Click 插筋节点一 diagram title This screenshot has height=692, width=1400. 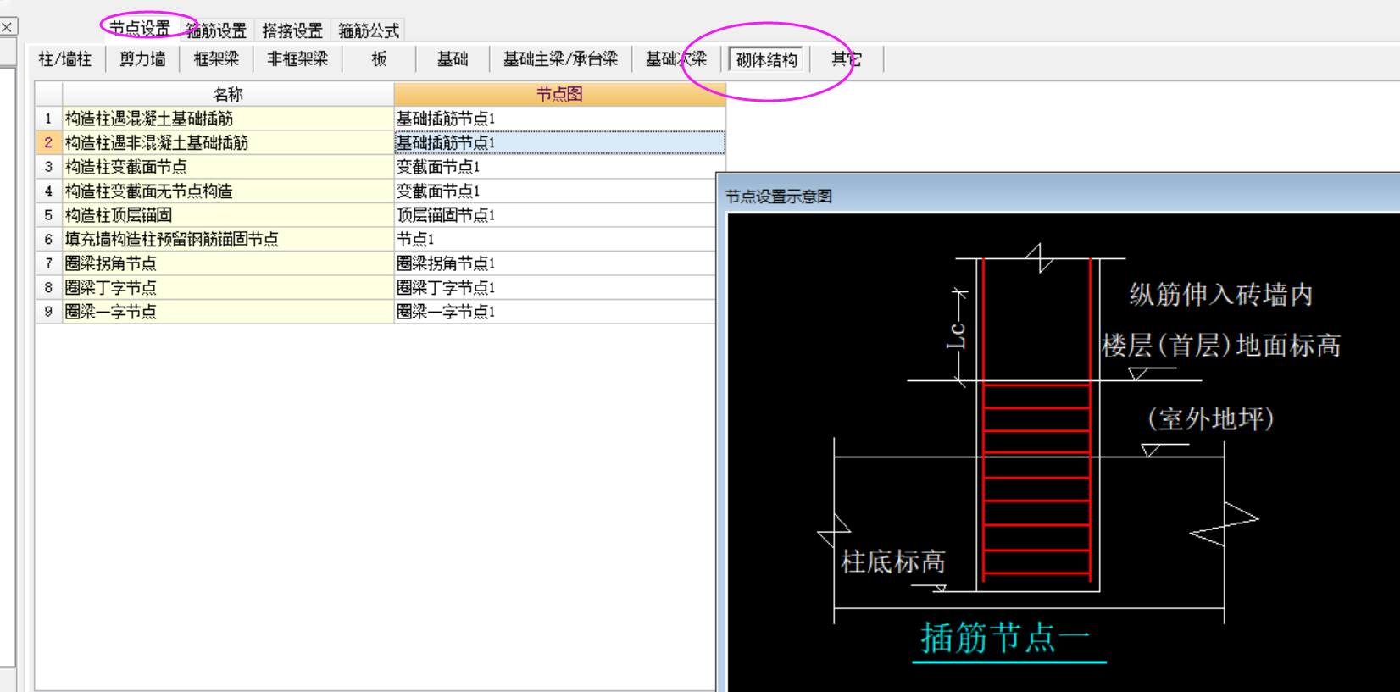[1006, 638]
